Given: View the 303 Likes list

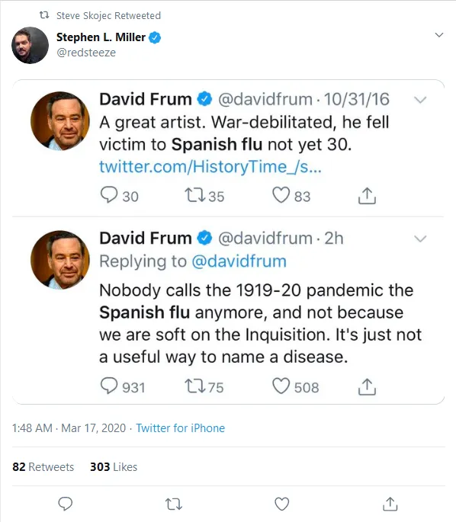Looking at the screenshot, I should tap(114, 466).
